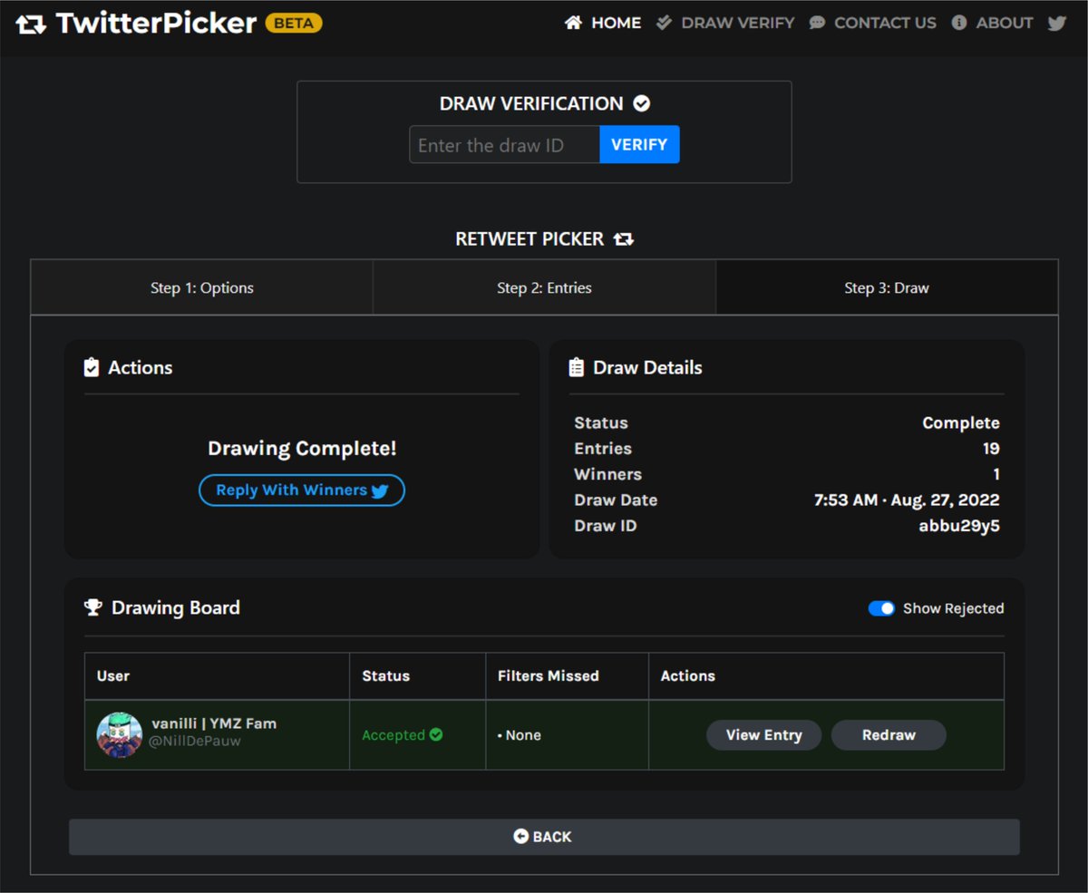Click the Twitter bird in Reply With Winners
Screen dimensions: 1088x893
click(x=380, y=490)
